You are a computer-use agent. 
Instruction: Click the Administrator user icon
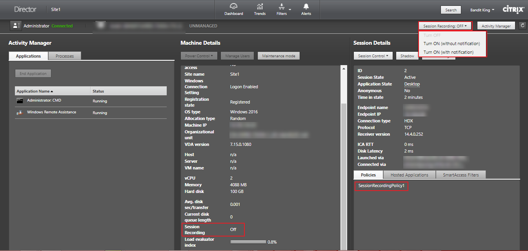pos(16,26)
